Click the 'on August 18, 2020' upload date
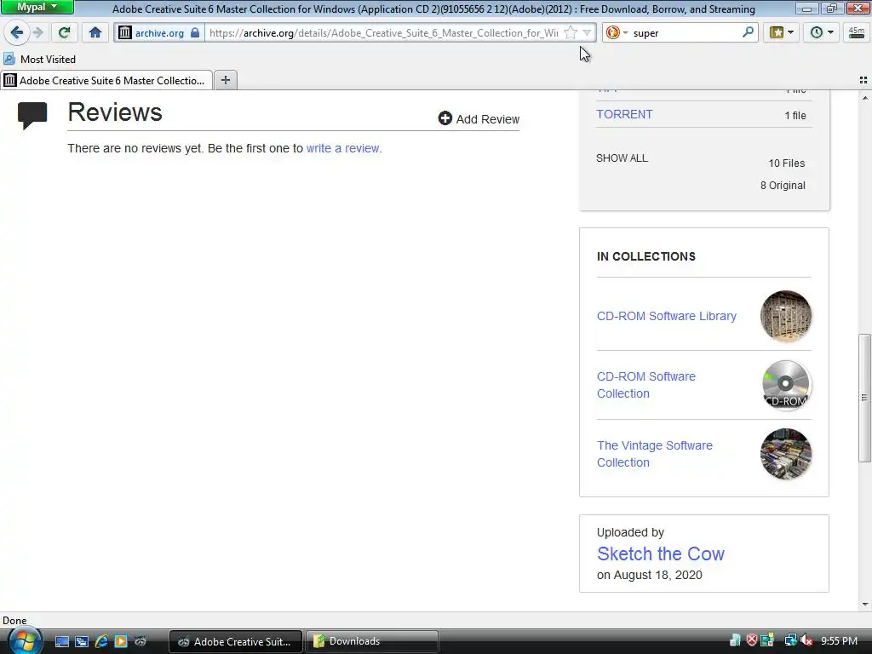Viewport: 872px width, 654px height. pyautogui.click(x=649, y=575)
